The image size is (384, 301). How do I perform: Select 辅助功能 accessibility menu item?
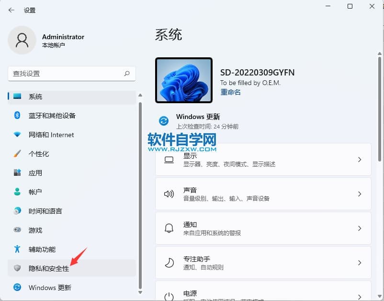42,249
